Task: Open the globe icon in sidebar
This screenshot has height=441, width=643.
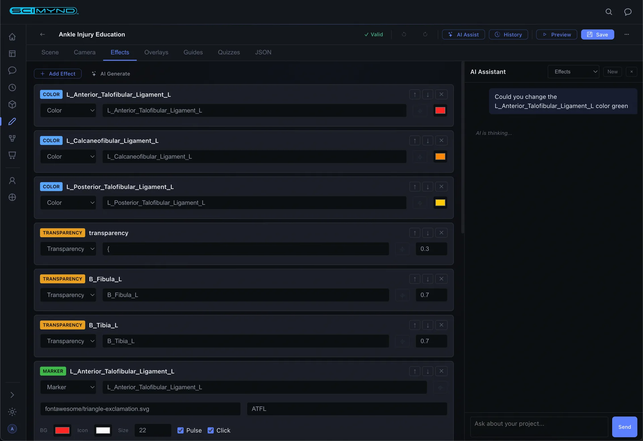Action: tap(12, 197)
